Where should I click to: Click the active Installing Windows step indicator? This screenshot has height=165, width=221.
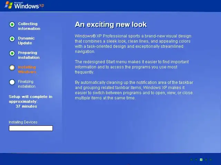coord(12,68)
